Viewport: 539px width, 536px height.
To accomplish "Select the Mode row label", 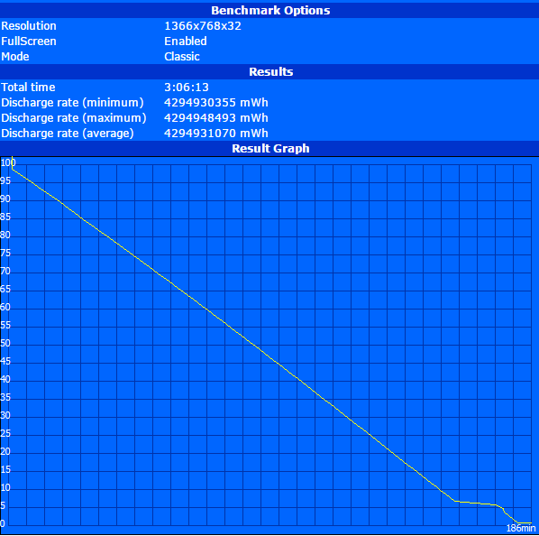I will pos(15,57).
